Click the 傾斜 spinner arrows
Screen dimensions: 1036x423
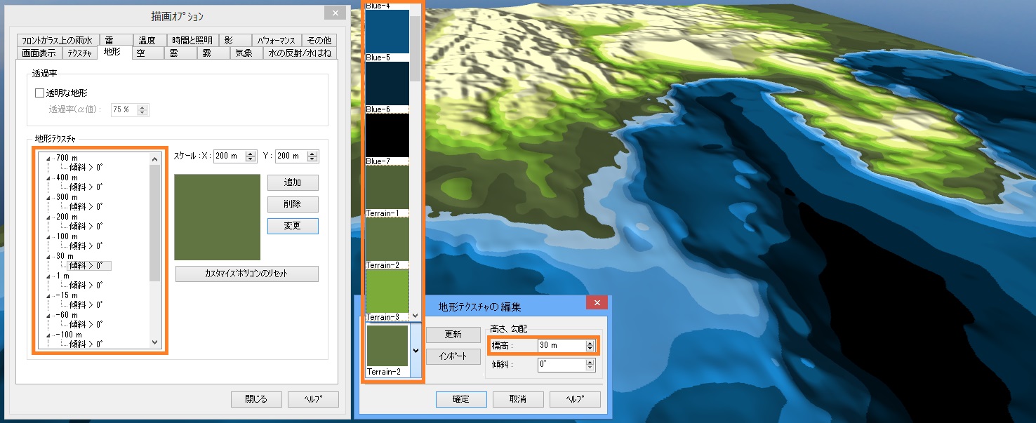coord(591,365)
